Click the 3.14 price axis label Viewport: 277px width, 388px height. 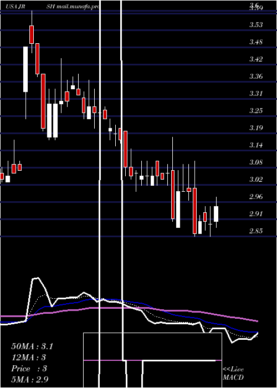[x=256, y=145]
